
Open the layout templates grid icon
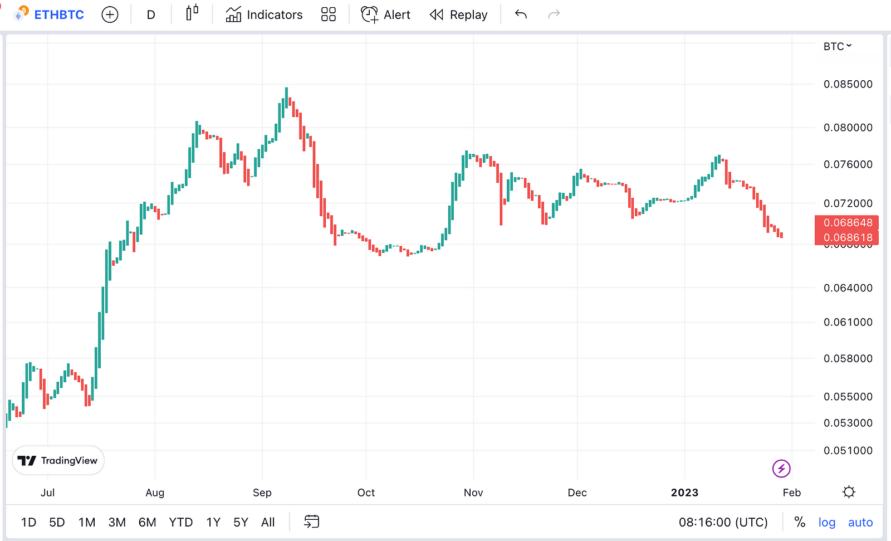click(329, 14)
